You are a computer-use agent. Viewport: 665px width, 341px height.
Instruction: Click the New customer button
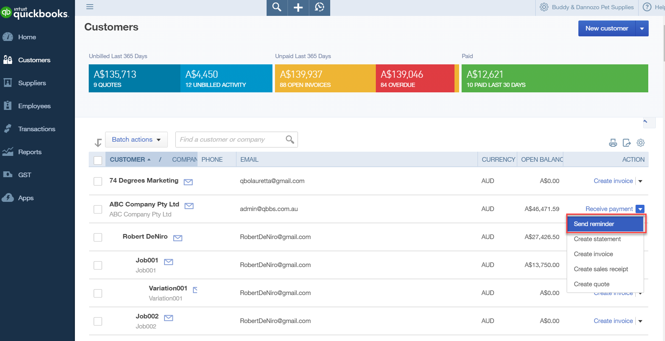[607, 28]
